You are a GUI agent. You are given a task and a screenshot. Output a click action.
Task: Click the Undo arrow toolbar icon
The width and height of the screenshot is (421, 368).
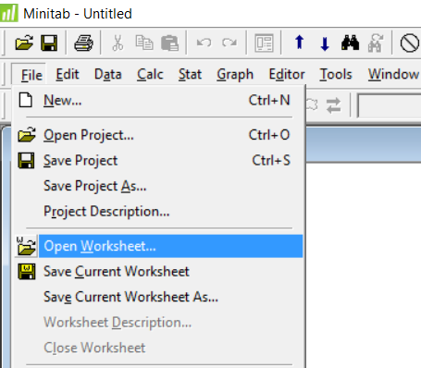pyautogui.click(x=204, y=43)
